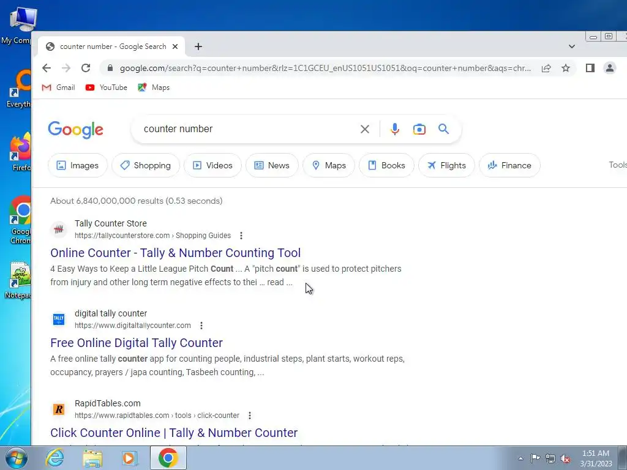Click the Chrome address bar URL
627x470 pixels.
coord(326,69)
